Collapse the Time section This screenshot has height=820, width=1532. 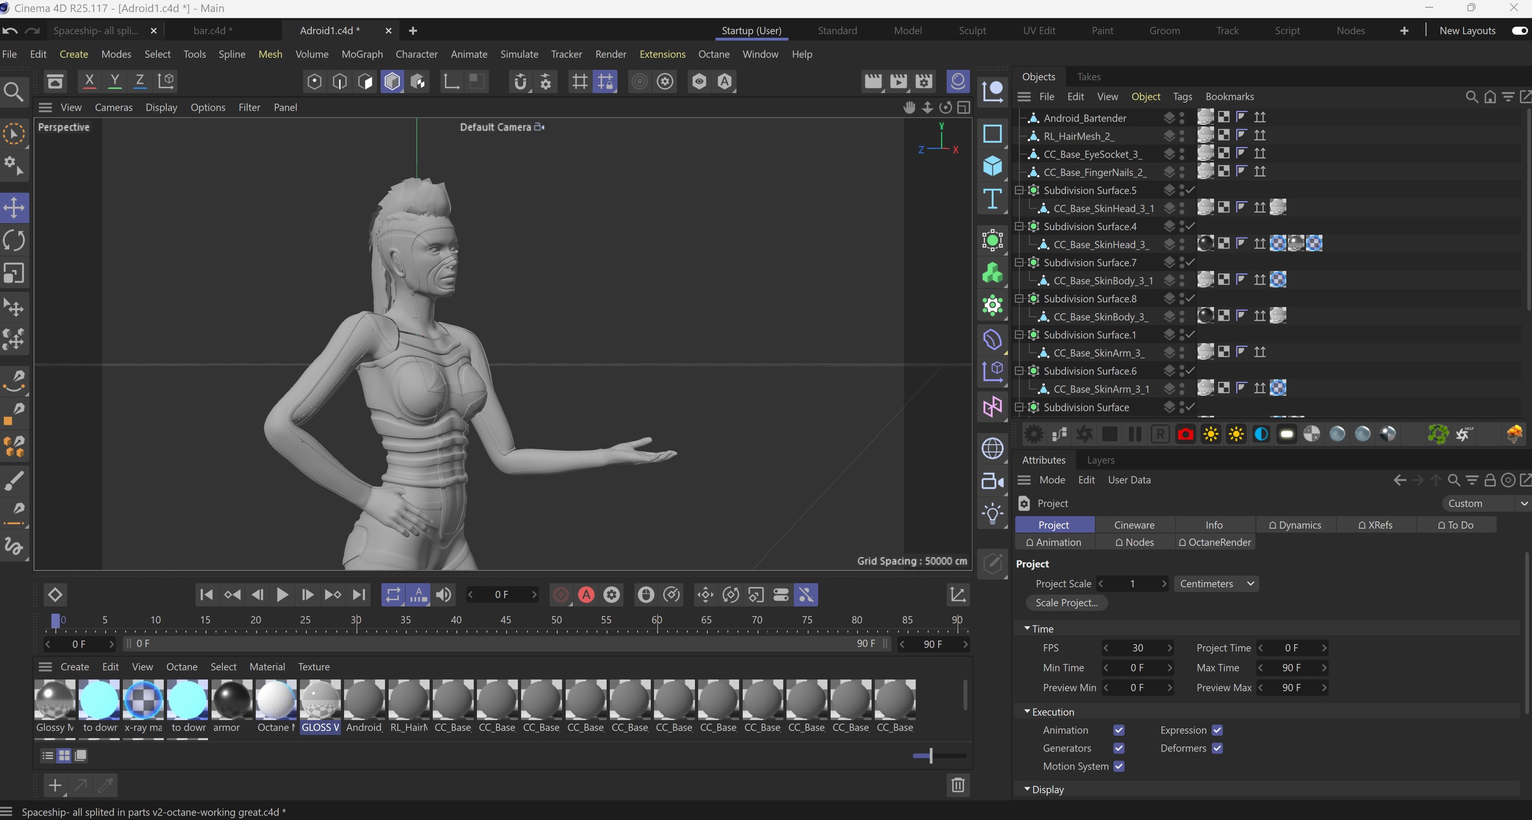coord(1027,629)
